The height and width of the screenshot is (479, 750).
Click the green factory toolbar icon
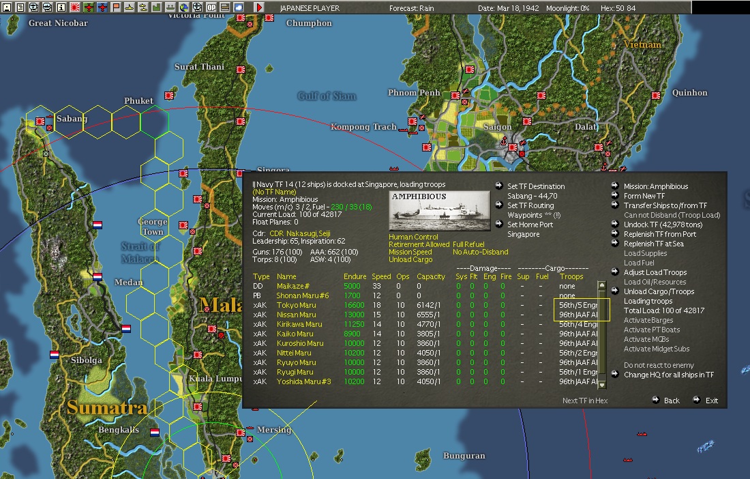pos(157,8)
